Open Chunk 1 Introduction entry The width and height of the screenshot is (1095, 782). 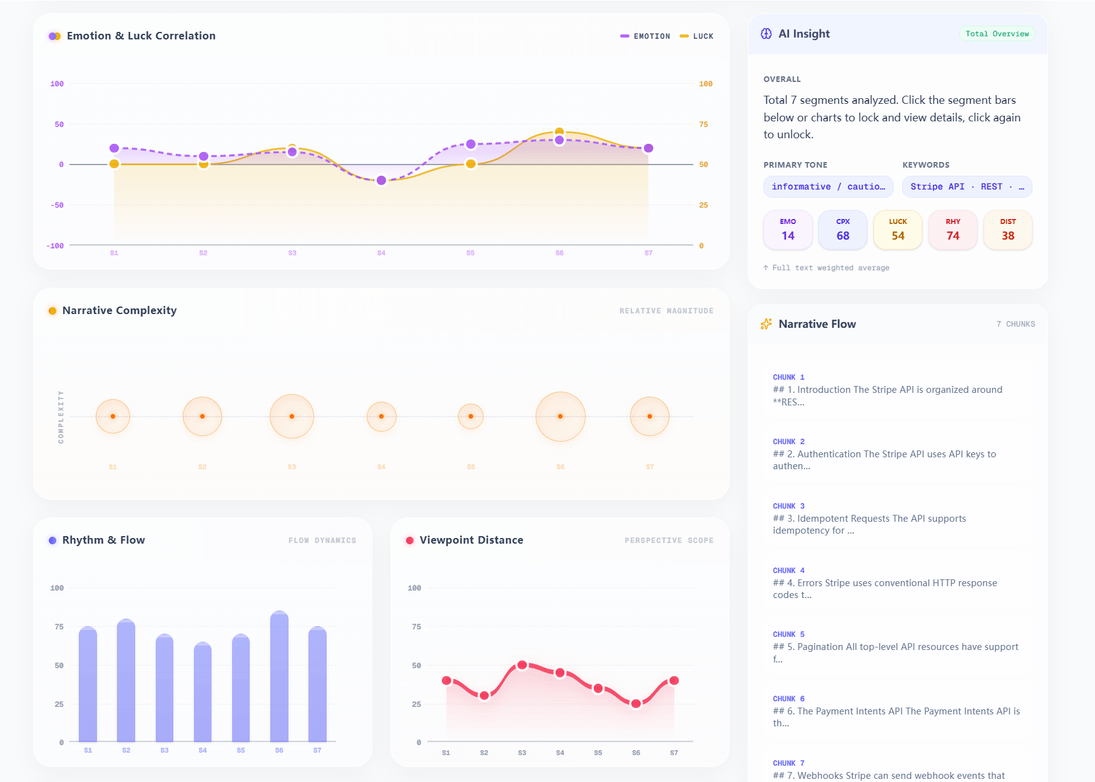click(897, 390)
